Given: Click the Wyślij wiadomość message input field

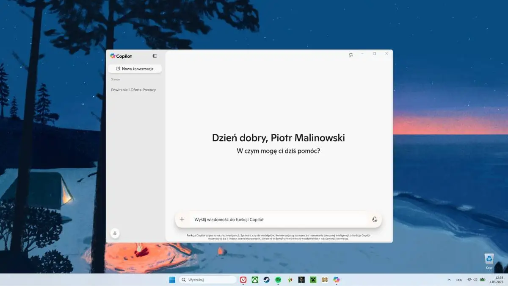Looking at the screenshot, I should coord(254,219).
